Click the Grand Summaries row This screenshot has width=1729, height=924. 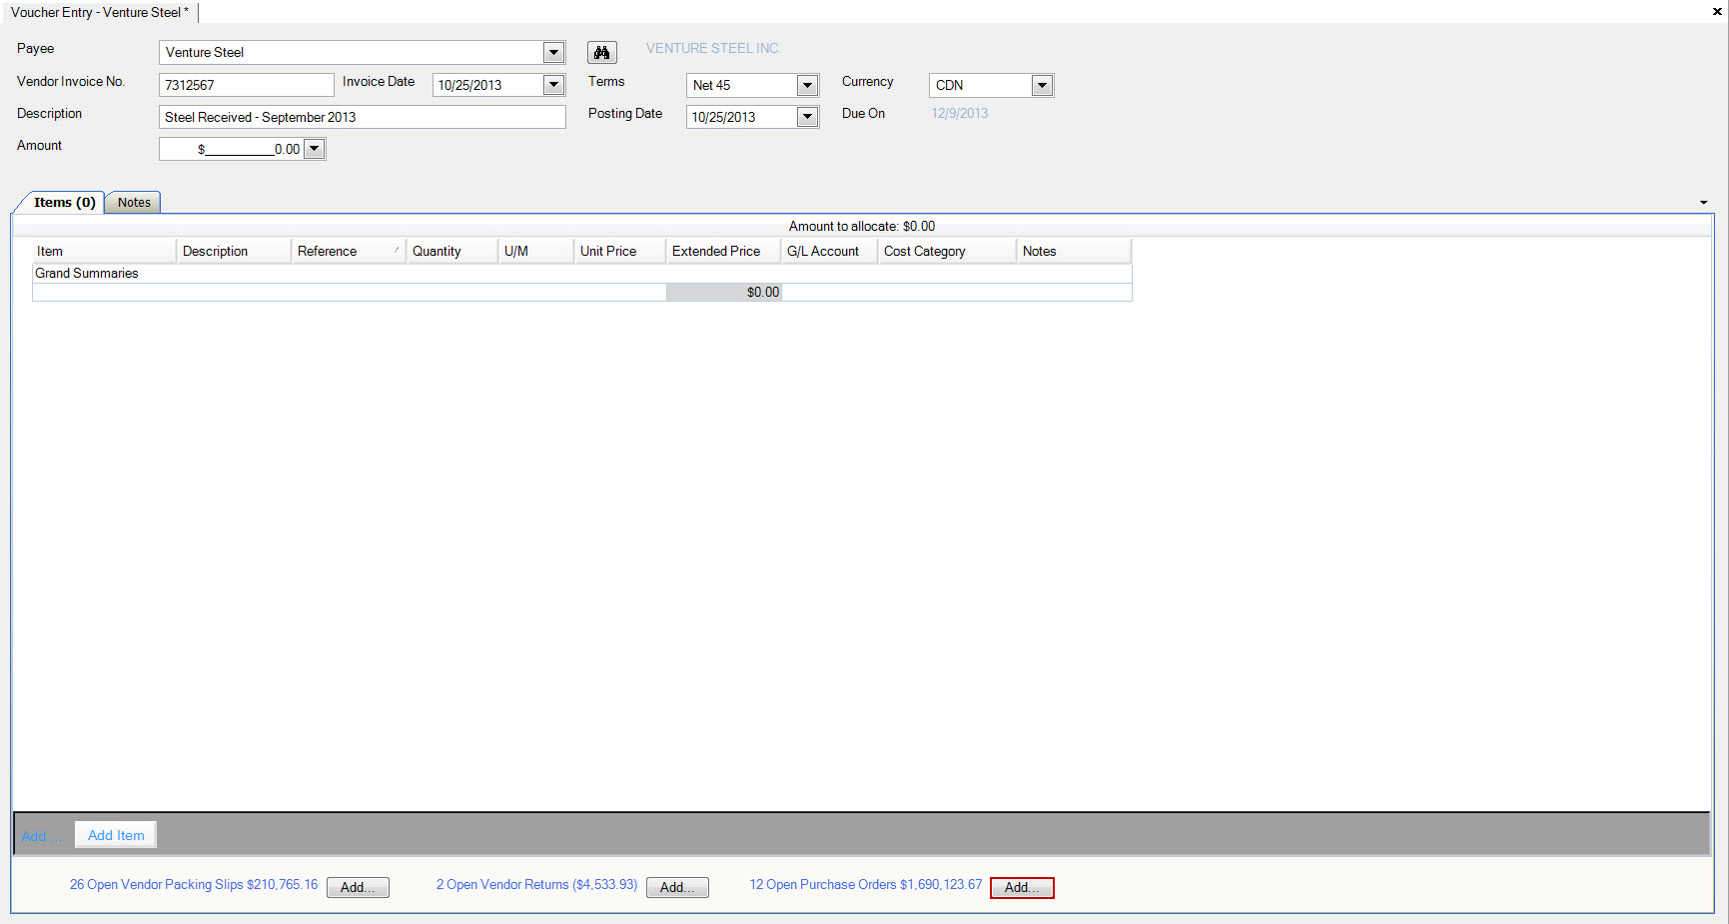click(582, 273)
